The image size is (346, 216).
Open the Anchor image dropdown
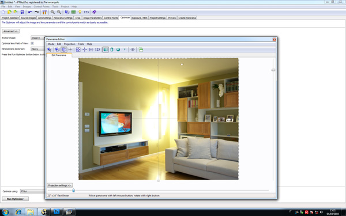point(38,38)
